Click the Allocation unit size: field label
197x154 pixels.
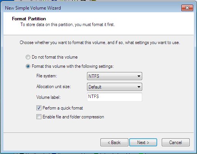point(54,87)
